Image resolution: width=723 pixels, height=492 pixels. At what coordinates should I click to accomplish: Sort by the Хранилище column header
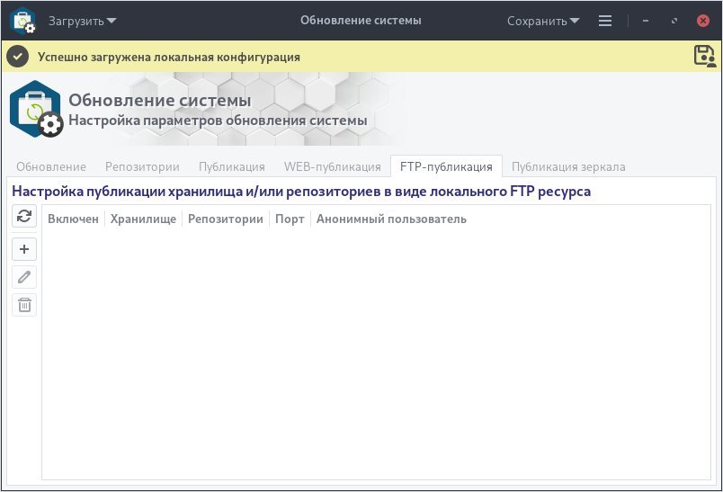click(143, 219)
